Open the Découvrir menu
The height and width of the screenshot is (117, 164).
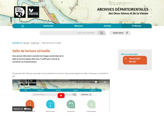click(x=78, y=26)
